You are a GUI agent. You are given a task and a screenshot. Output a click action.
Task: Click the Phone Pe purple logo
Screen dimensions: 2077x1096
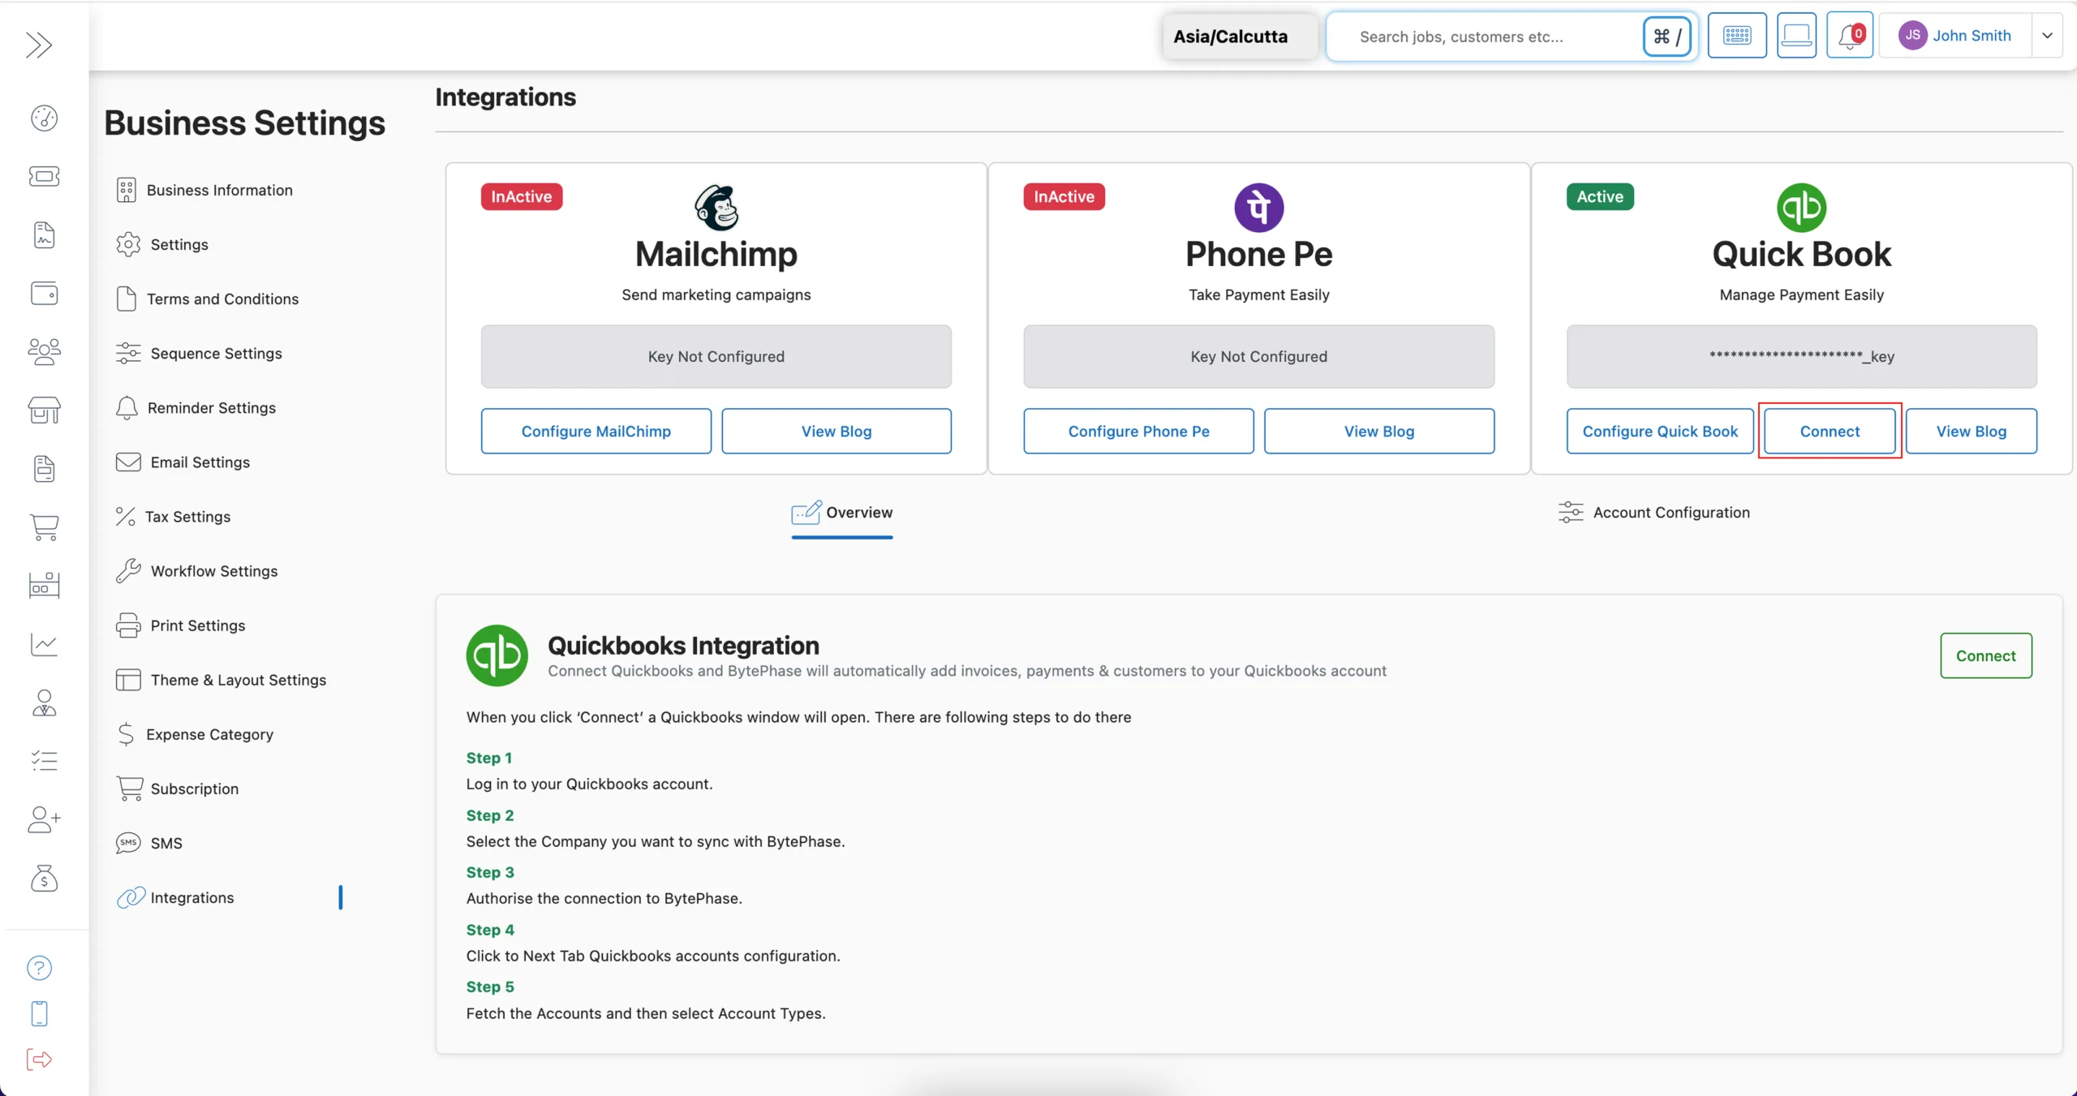[1259, 208]
